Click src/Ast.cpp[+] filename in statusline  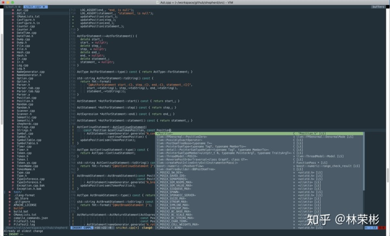(x=127, y=228)
